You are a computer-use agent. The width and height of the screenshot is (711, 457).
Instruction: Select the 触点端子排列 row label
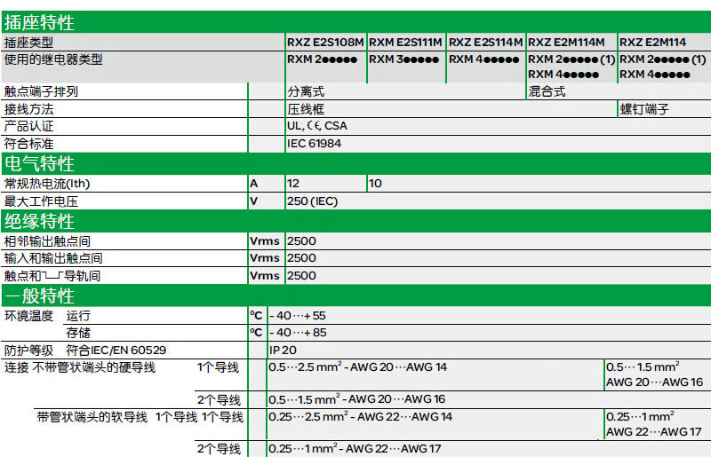click(x=41, y=91)
